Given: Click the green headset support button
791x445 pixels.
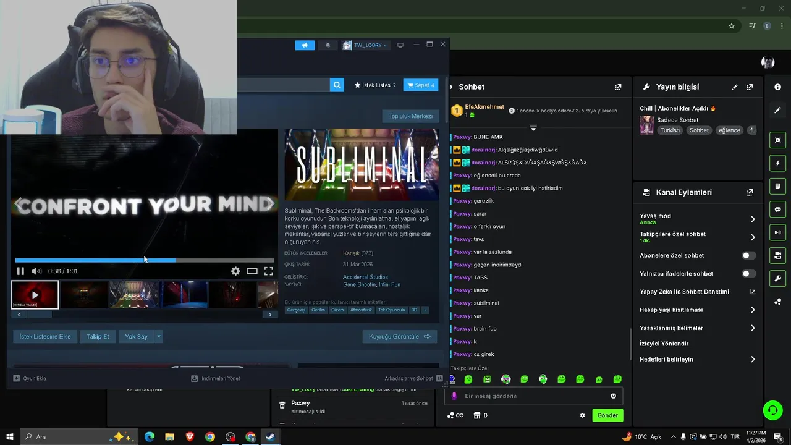Looking at the screenshot, I should click(772, 410).
